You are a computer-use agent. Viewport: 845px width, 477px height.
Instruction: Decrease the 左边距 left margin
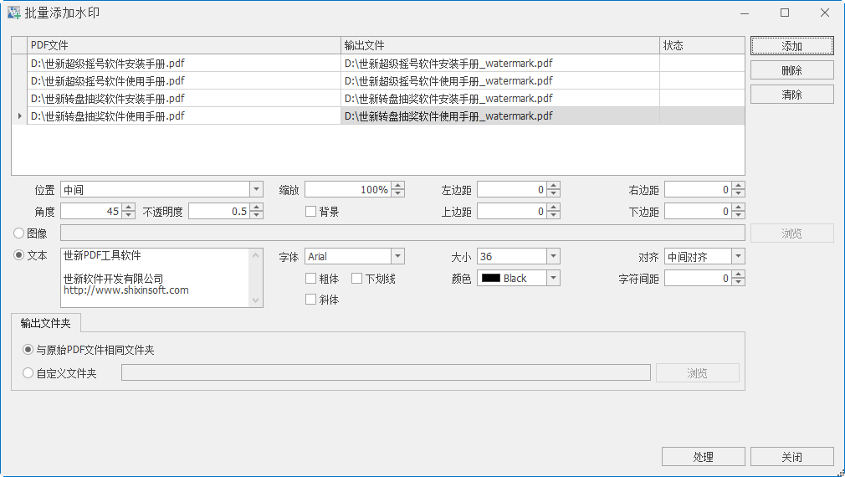coord(554,193)
